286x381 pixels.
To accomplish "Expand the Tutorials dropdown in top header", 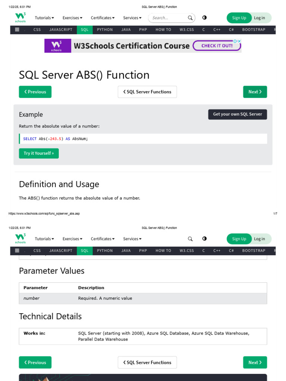I will [x=44, y=18].
